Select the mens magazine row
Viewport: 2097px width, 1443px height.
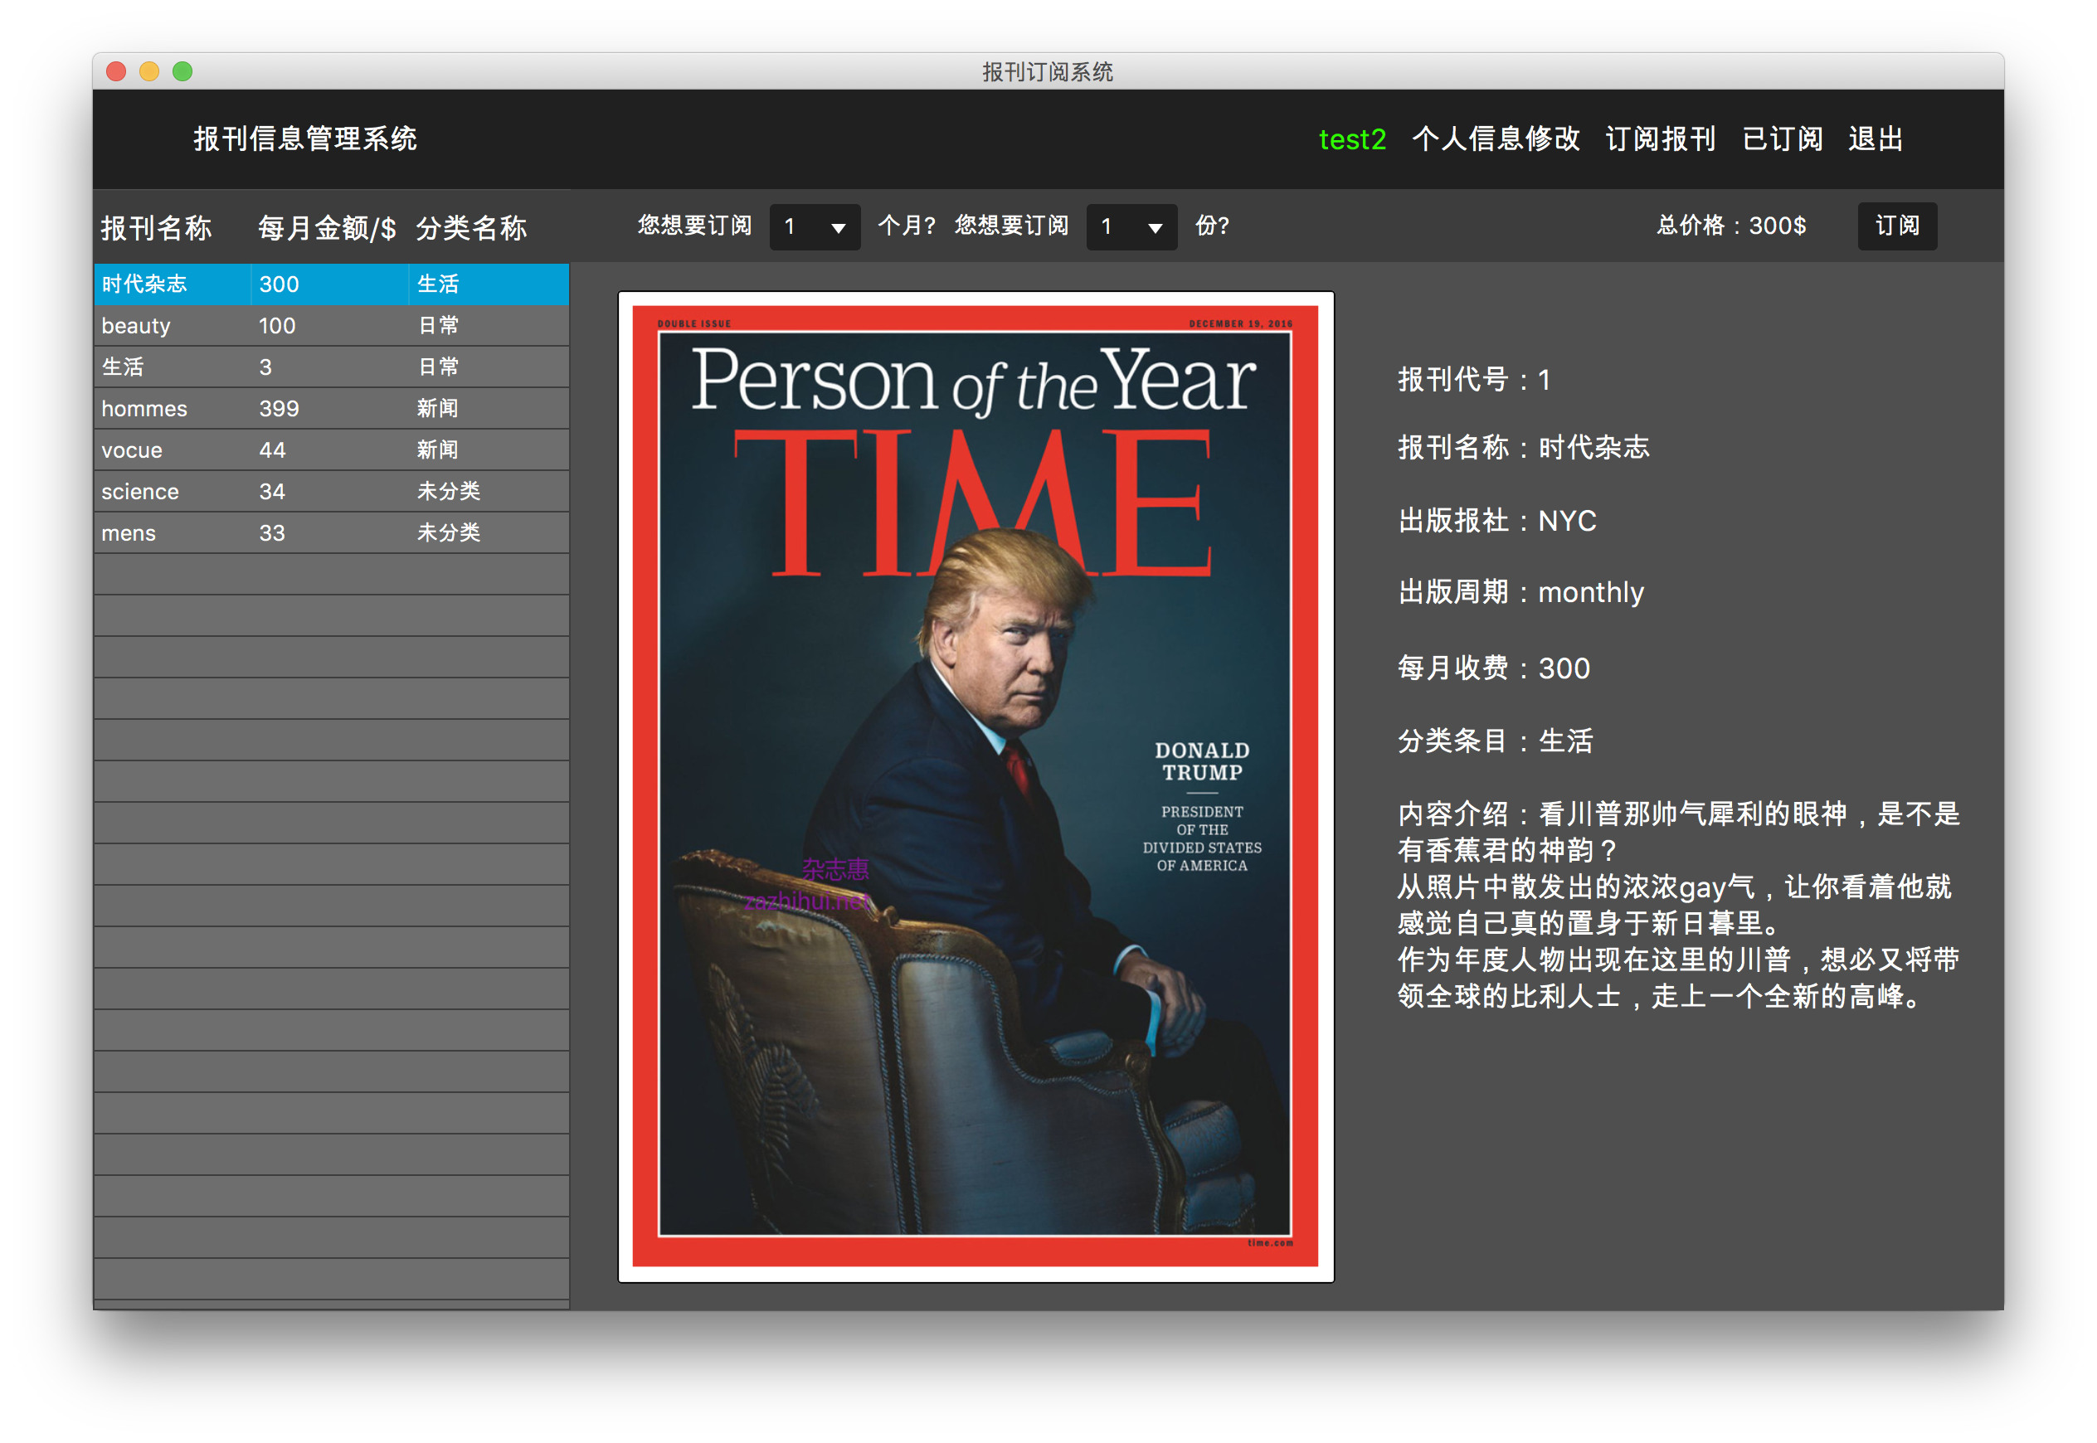[331, 533]
